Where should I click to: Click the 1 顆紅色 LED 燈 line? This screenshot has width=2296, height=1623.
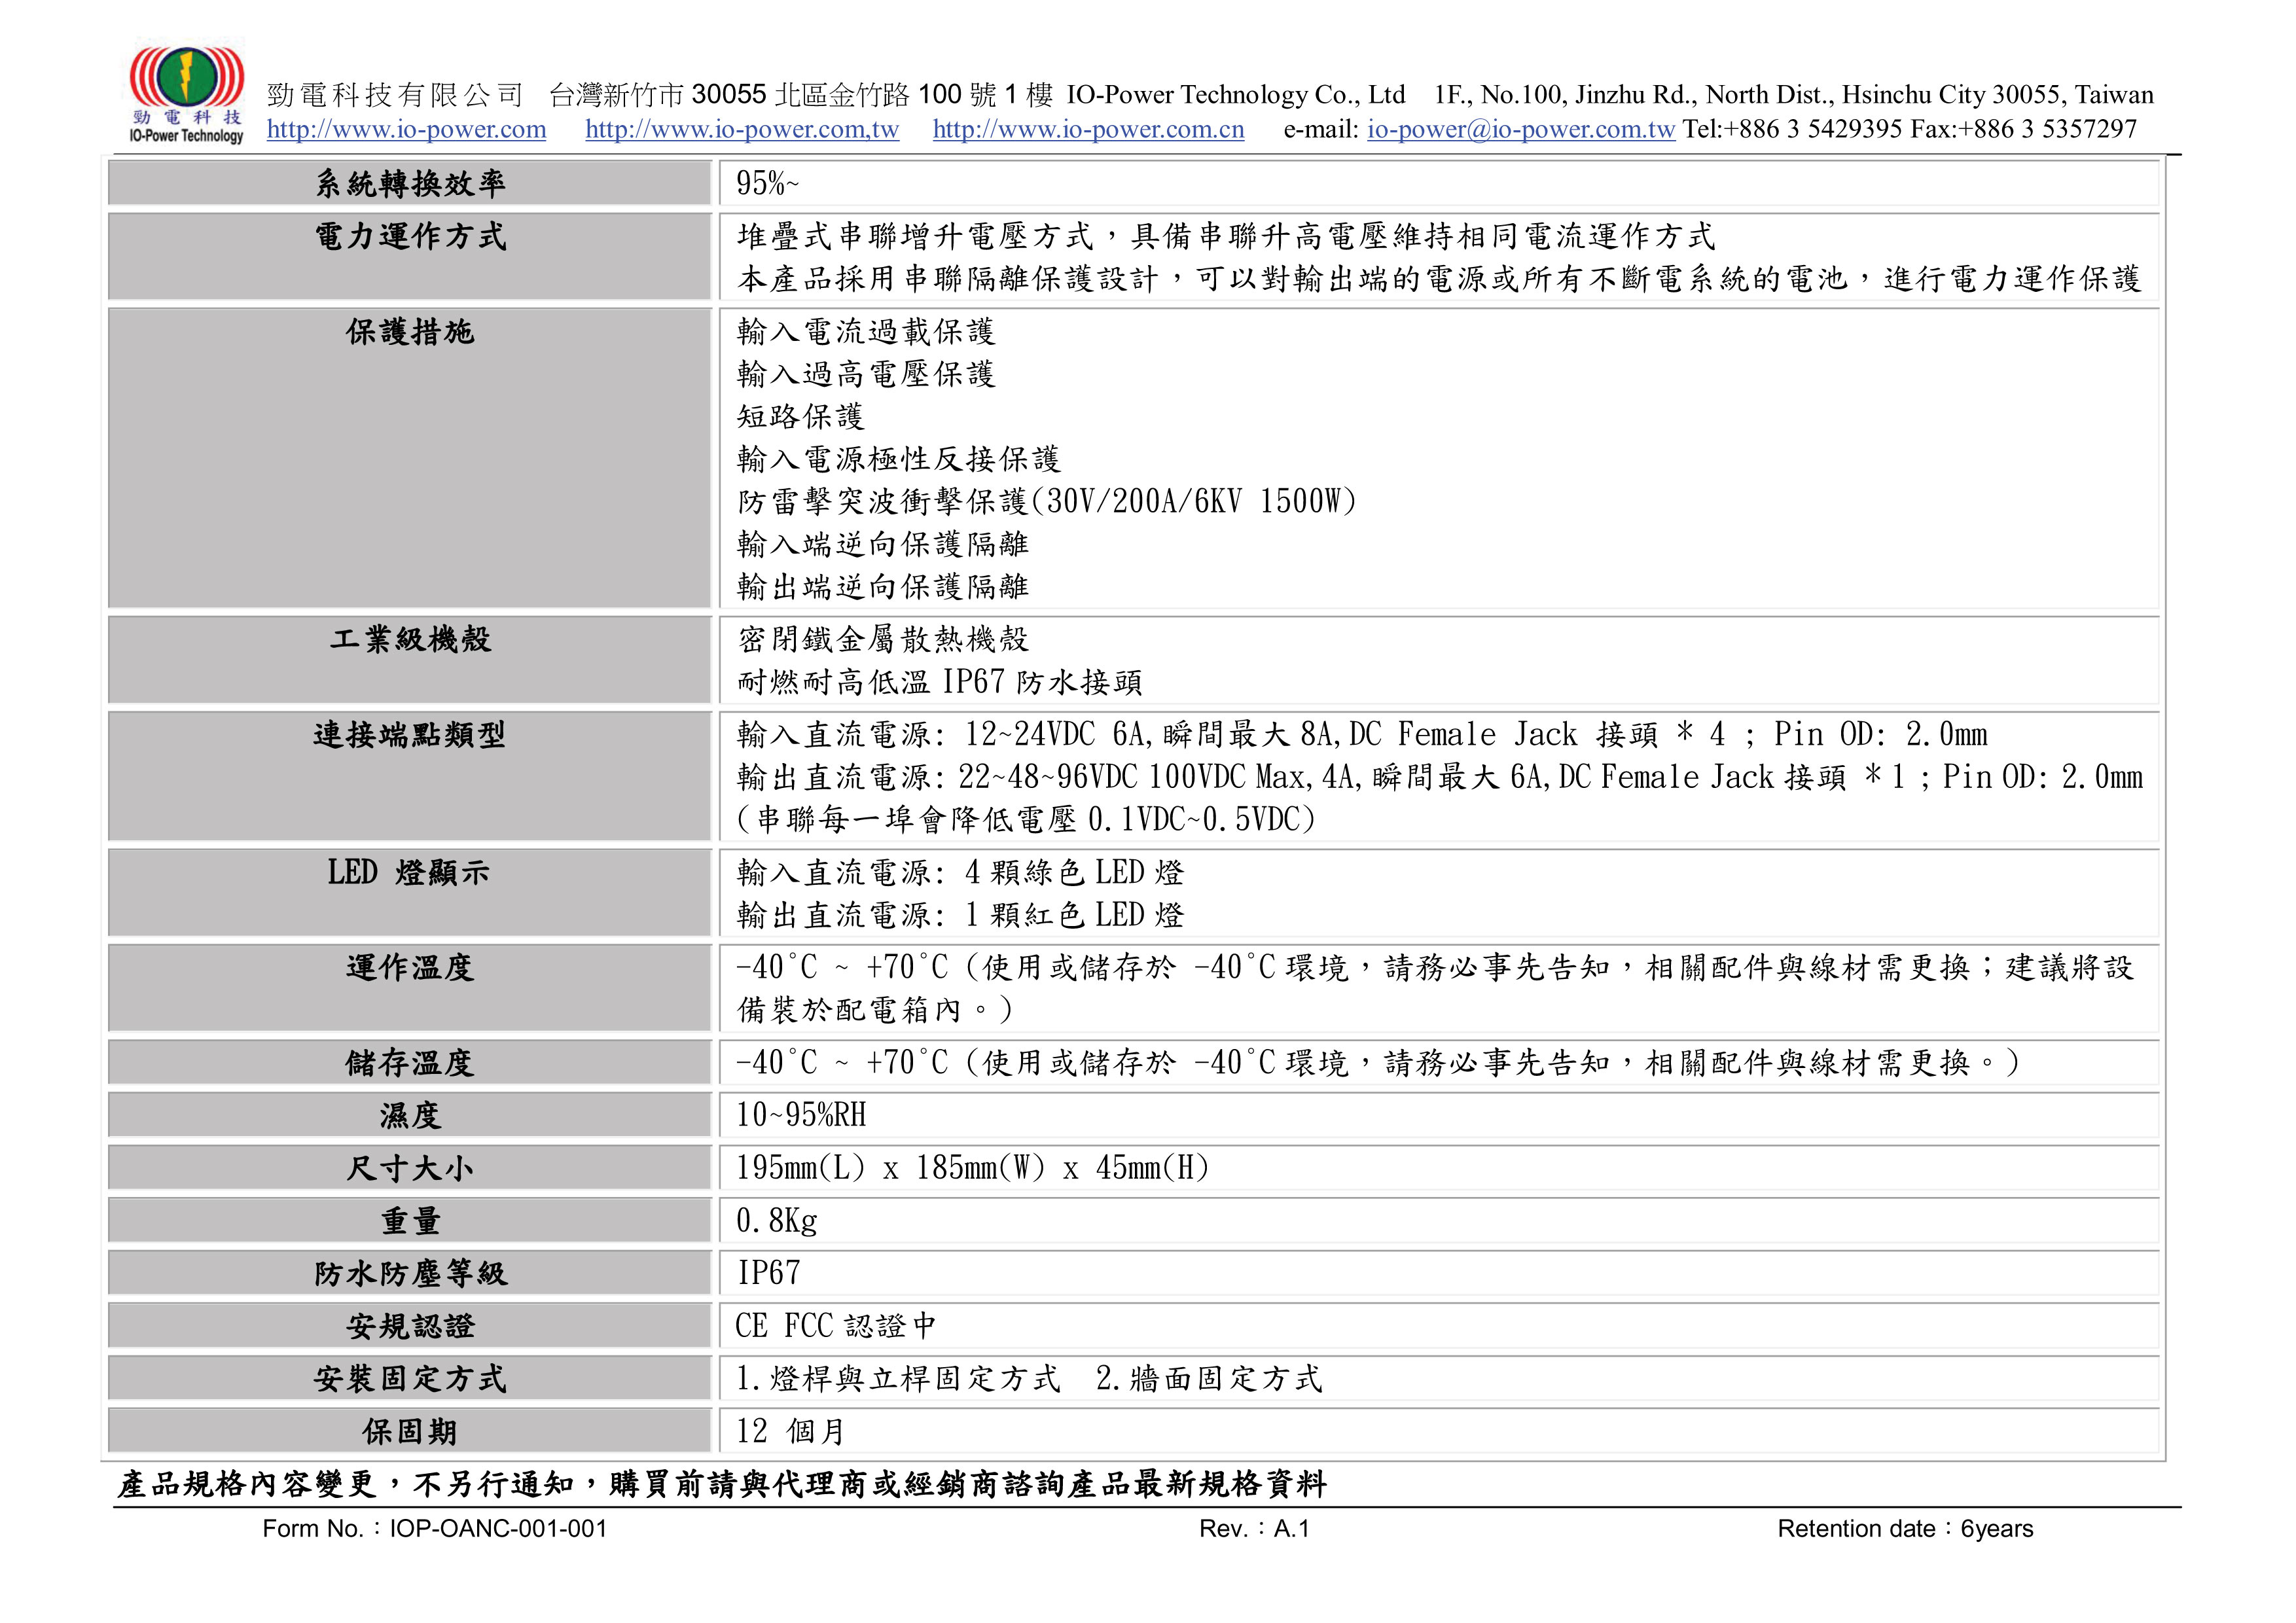click(960, 915)
